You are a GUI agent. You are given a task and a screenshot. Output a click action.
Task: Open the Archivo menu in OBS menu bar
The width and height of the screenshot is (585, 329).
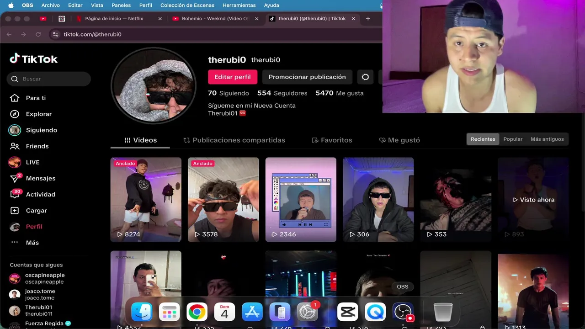click(x=50, y=5)
